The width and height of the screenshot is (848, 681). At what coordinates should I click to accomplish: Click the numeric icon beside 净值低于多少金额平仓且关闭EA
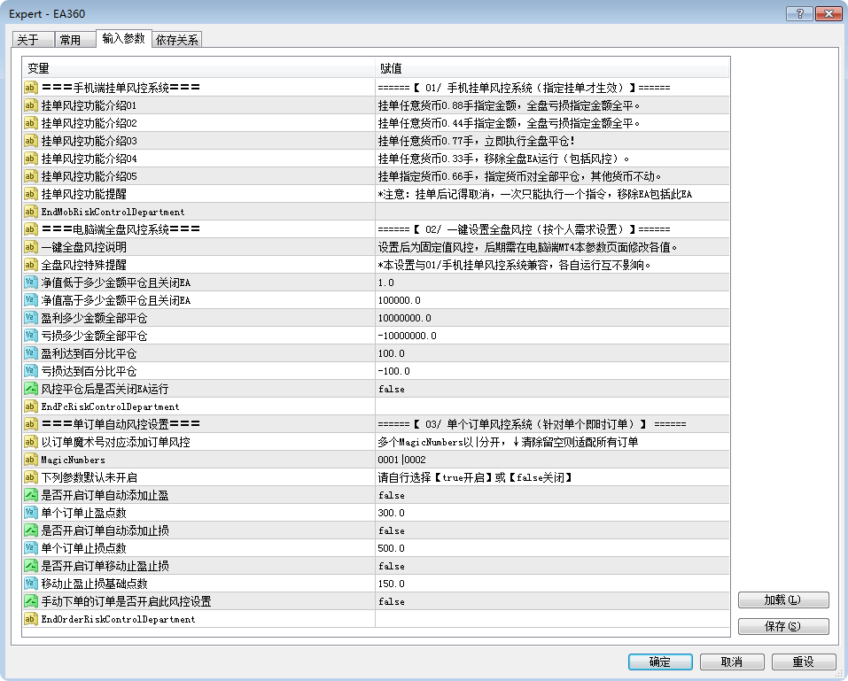click(x=30, y=282)
